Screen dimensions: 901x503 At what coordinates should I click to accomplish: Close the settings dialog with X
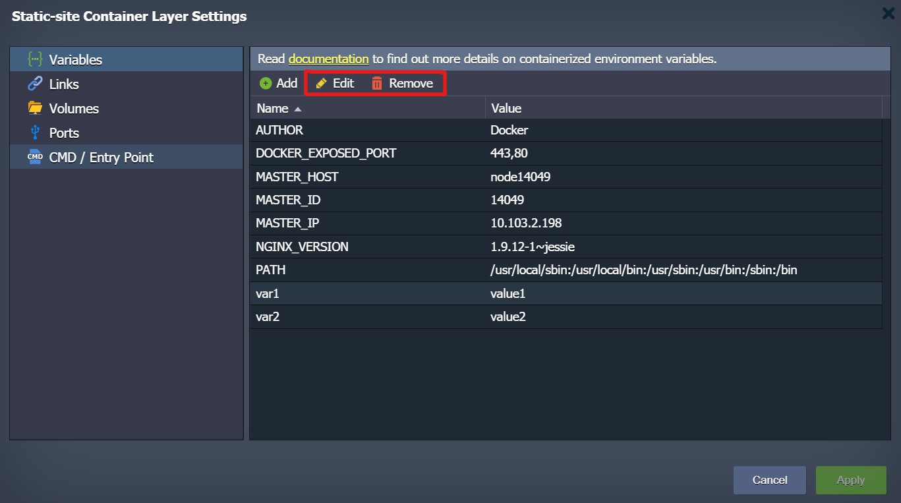(x=888, y=13)
